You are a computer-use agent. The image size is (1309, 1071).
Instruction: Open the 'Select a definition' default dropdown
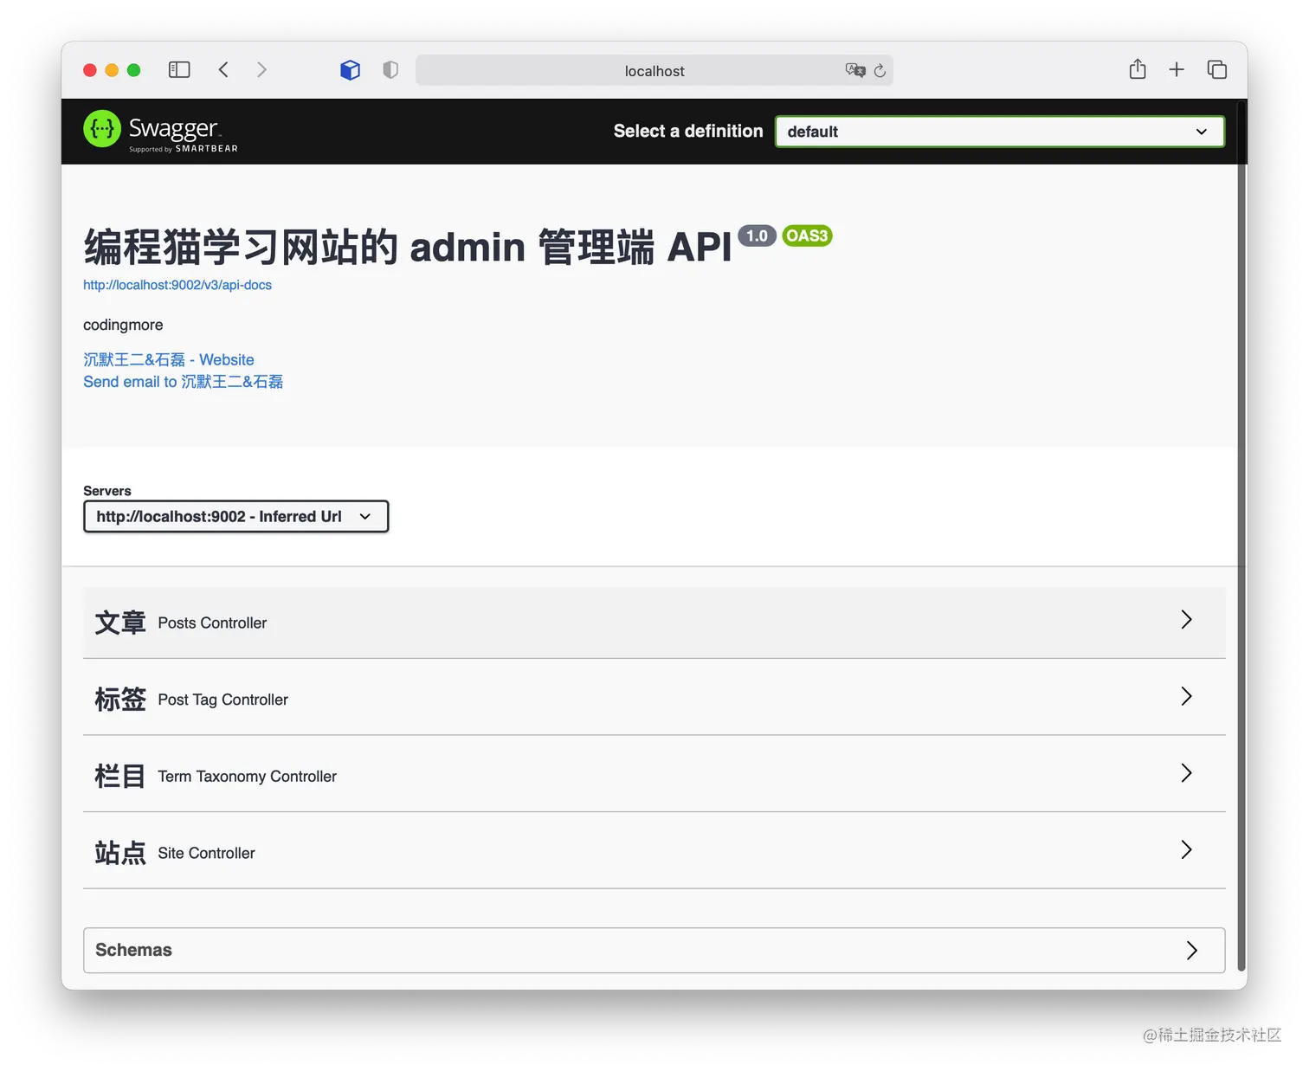coord(1000,132)
